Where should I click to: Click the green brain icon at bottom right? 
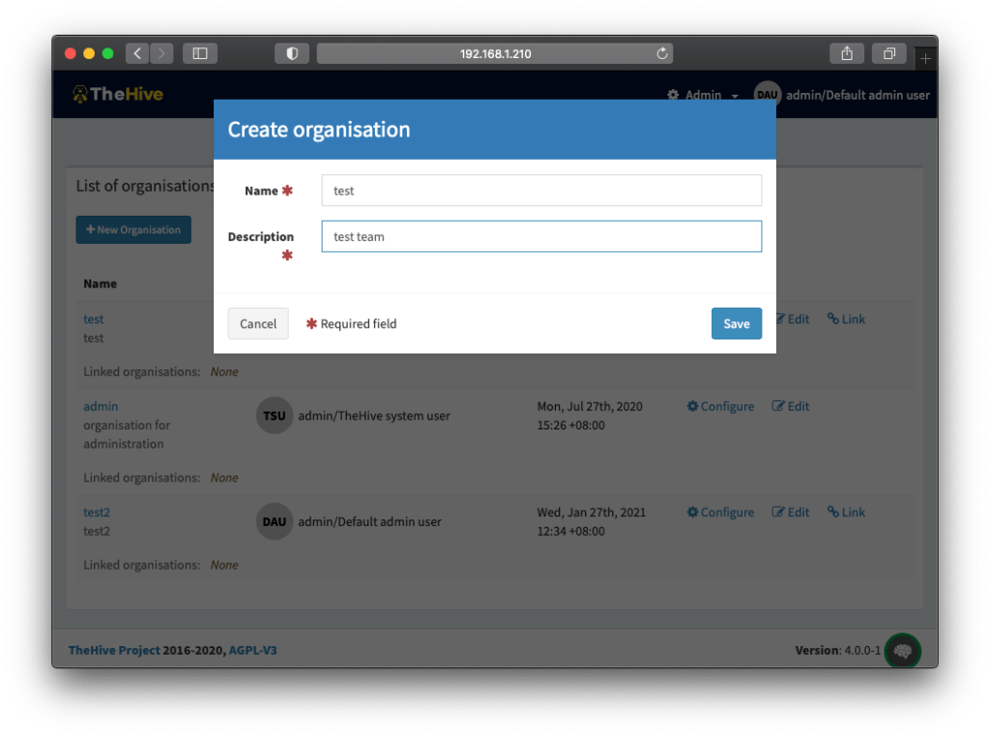click(x=903, y=651)
